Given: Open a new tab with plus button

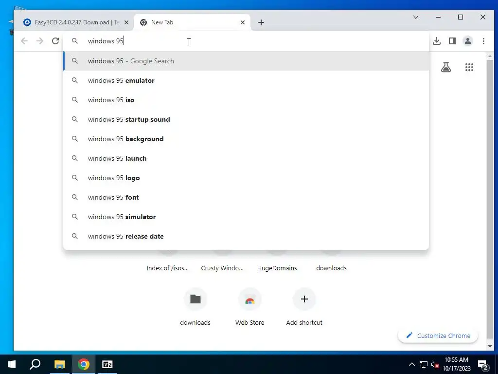Looking at the screenshot, I should click(261, 22).
